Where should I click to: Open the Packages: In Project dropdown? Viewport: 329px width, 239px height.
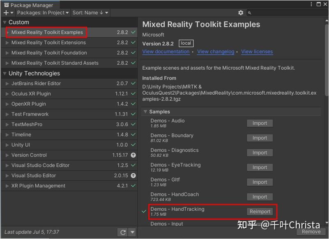(43, 13)
